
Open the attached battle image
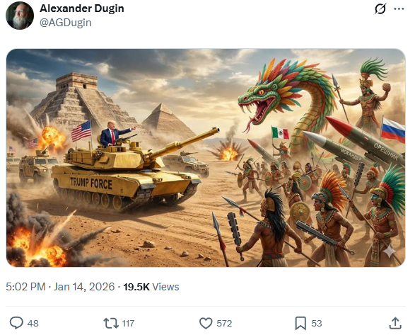[x=206, y=158]
